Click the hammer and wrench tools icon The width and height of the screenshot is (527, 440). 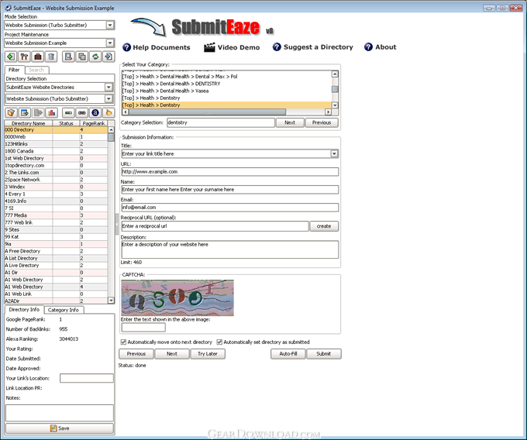pyautogui.click(x=23, y=57)
